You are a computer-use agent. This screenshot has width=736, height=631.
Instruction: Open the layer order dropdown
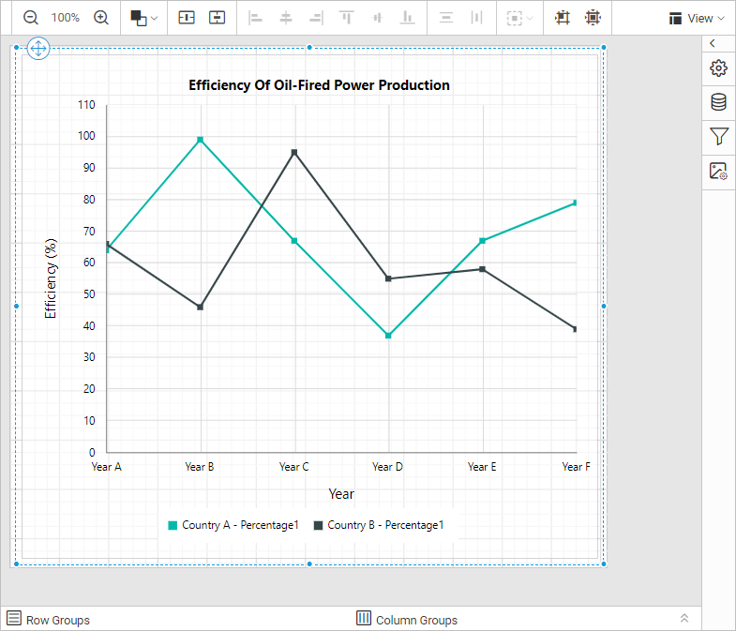143,18
